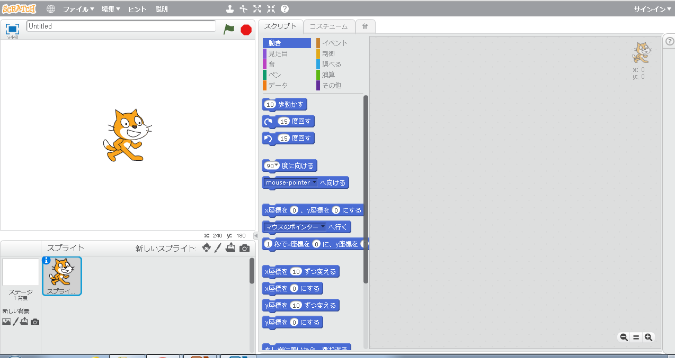Click the x座標を 10 ずつ変える block
The width and height of the screenshot is (675, 358).
coord(300,272)
